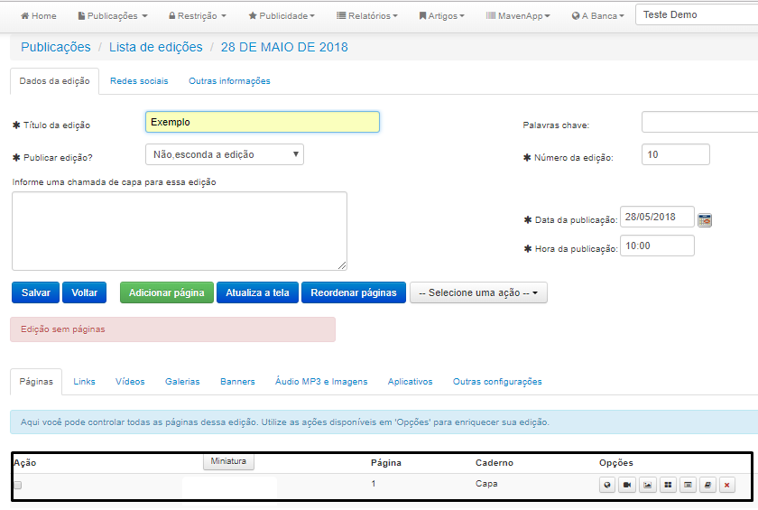The height and width of the screenshot is (510, 758).
Task: Follow the Publicações breadcrumb link
Action: click(56, 47)
